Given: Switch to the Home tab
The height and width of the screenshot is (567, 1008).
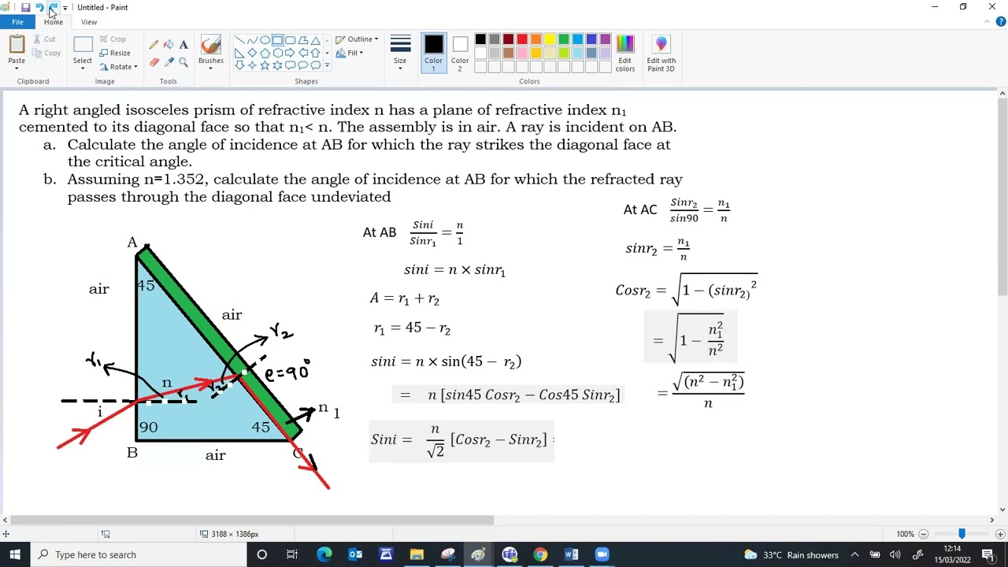Looking at the screenshot, I should click(x=53, y=22).
